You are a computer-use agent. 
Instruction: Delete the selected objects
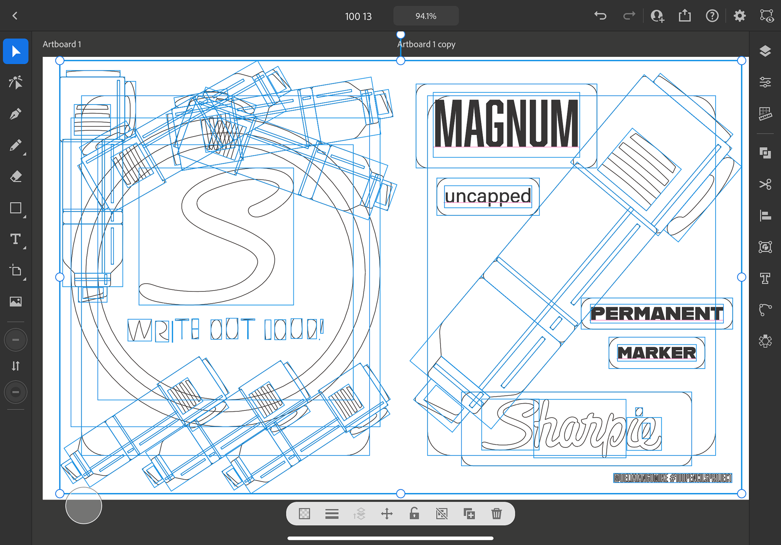[x=497, y=514]
